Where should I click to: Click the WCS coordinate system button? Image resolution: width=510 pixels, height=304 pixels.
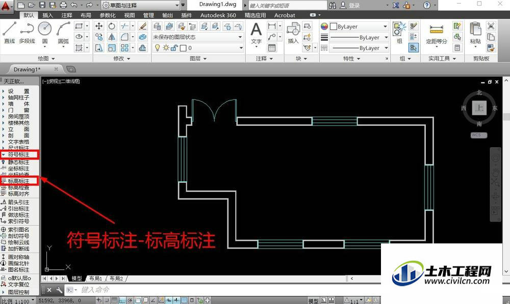[x=479, y=135]
